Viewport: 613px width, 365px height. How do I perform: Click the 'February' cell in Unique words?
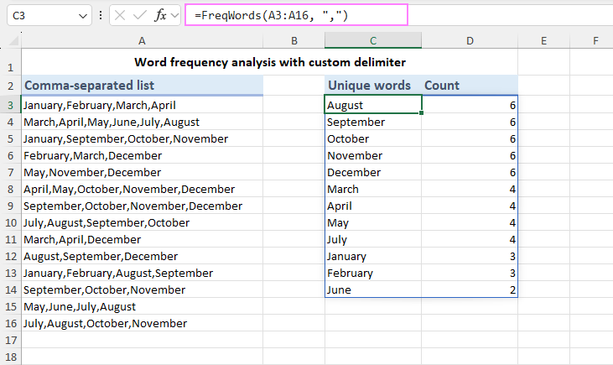(x=373, y=274)
